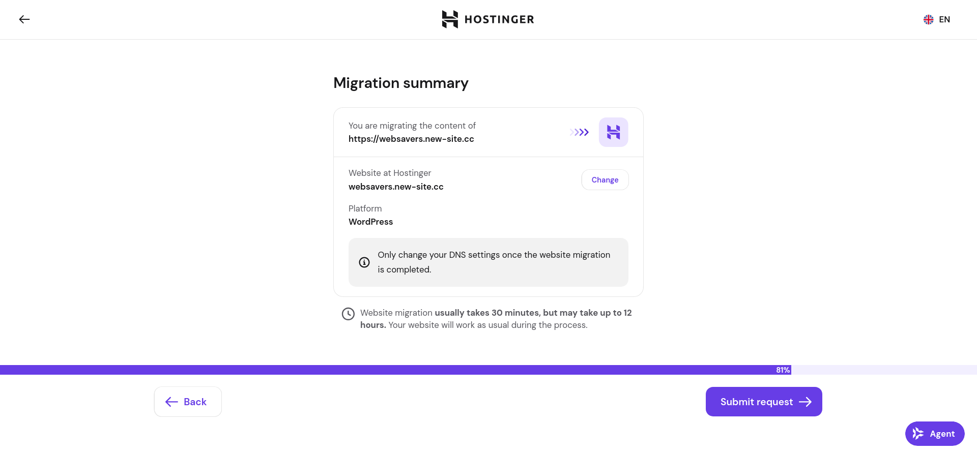
Task: Go back with the Back button
Action: click(188, 402)
